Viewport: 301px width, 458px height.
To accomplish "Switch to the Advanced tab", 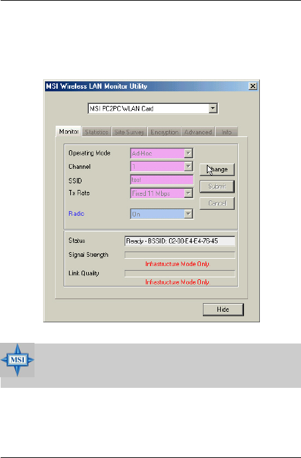I will (x=198, y=132).
